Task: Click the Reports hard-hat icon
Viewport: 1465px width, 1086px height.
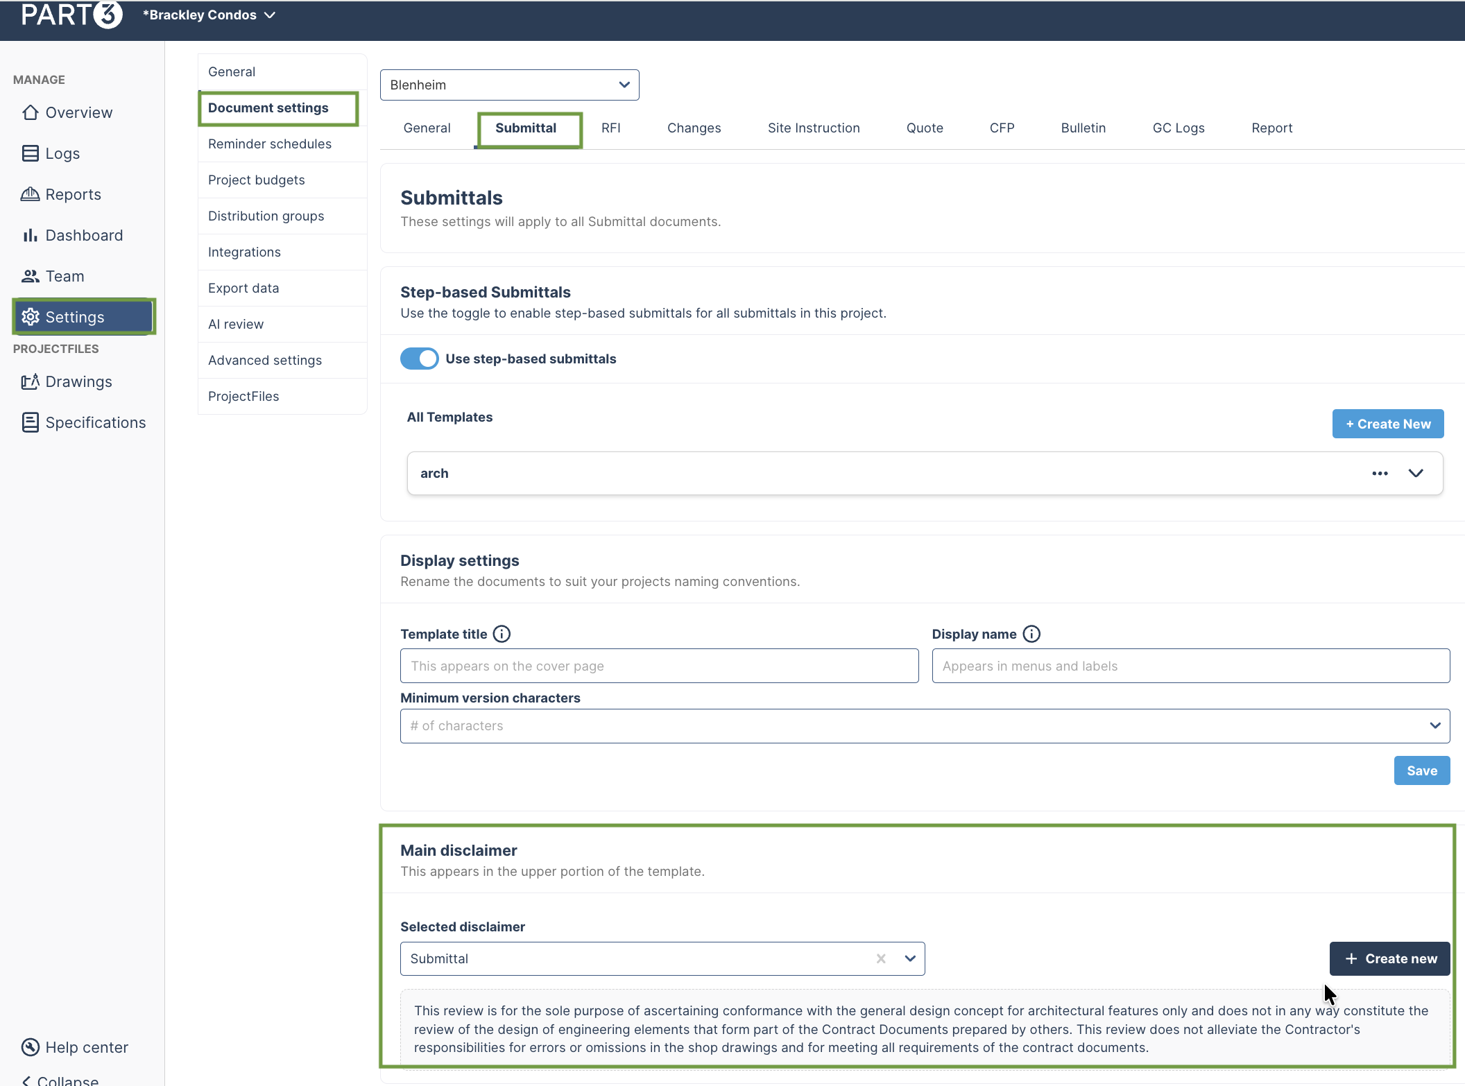Action: point(30,194)
